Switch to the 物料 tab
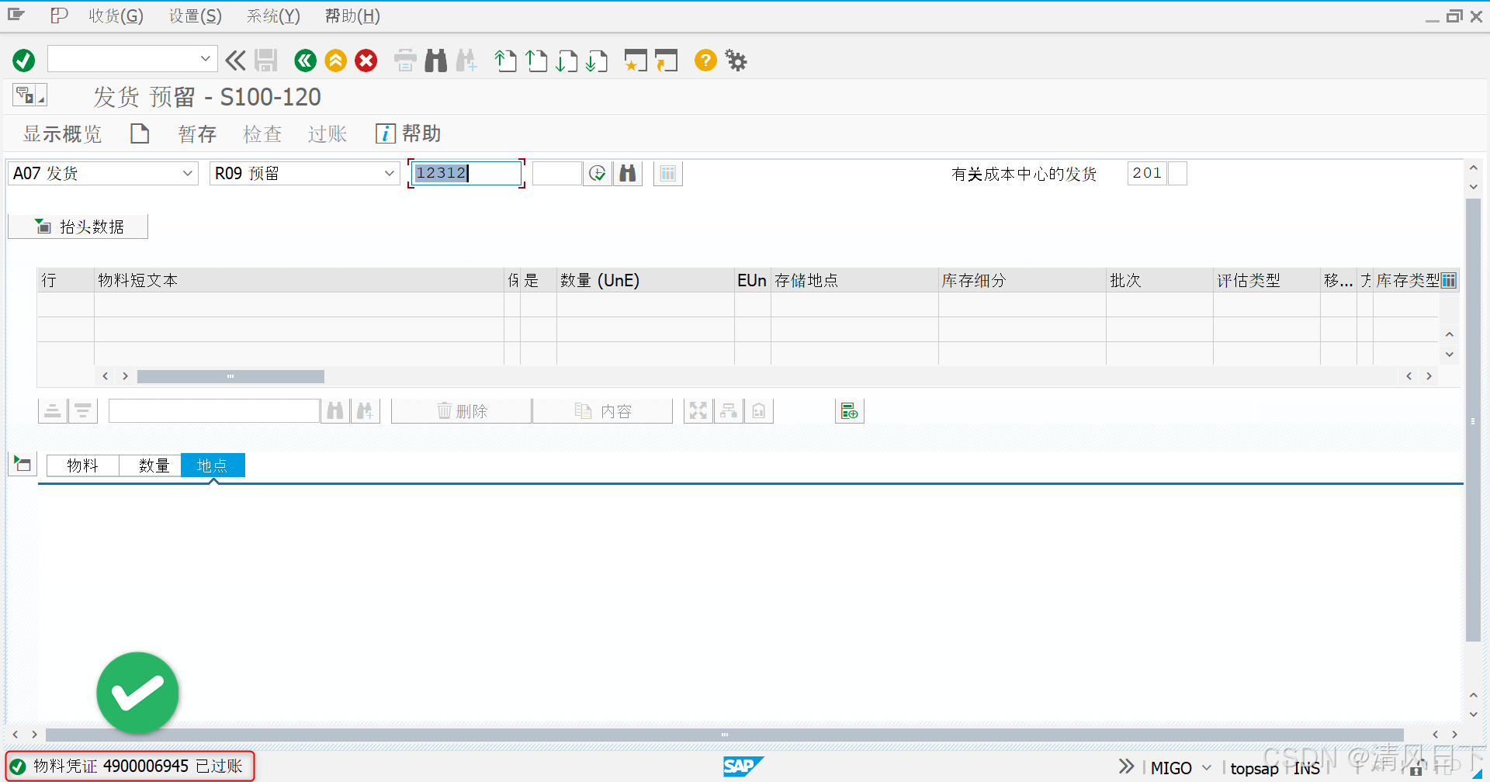 pos(82,465)
